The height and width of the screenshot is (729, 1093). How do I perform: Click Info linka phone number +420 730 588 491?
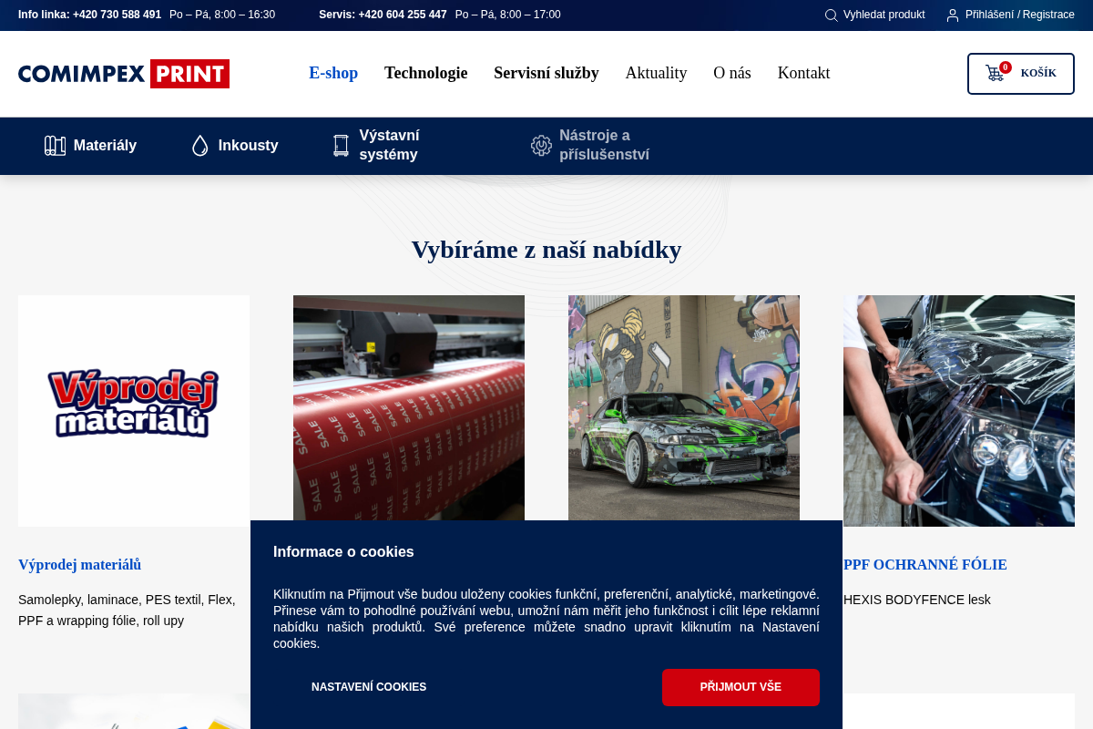[117, 15]
